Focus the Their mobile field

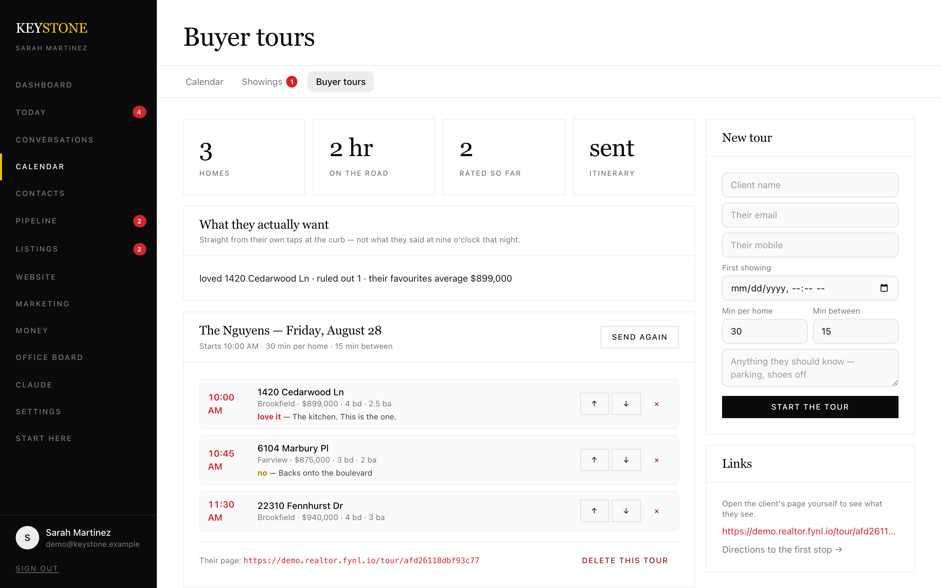pos(810,245)
